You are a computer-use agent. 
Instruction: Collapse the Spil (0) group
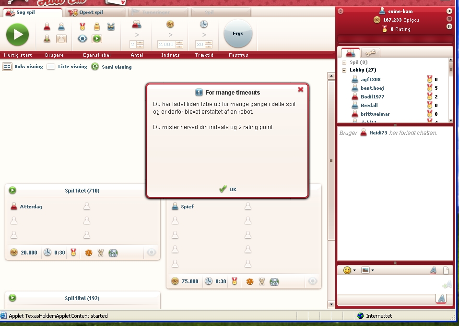(344, 62)
